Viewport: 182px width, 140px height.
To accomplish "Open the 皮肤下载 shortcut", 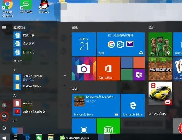I will click(24, 35).
